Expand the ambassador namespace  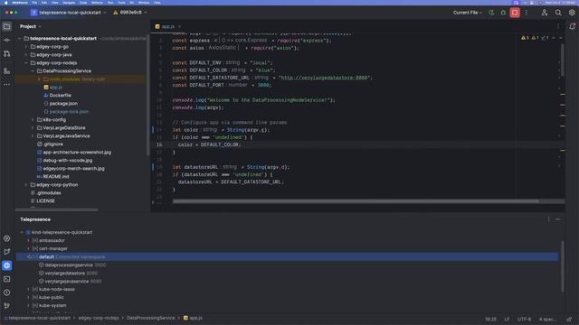(28, 241)
